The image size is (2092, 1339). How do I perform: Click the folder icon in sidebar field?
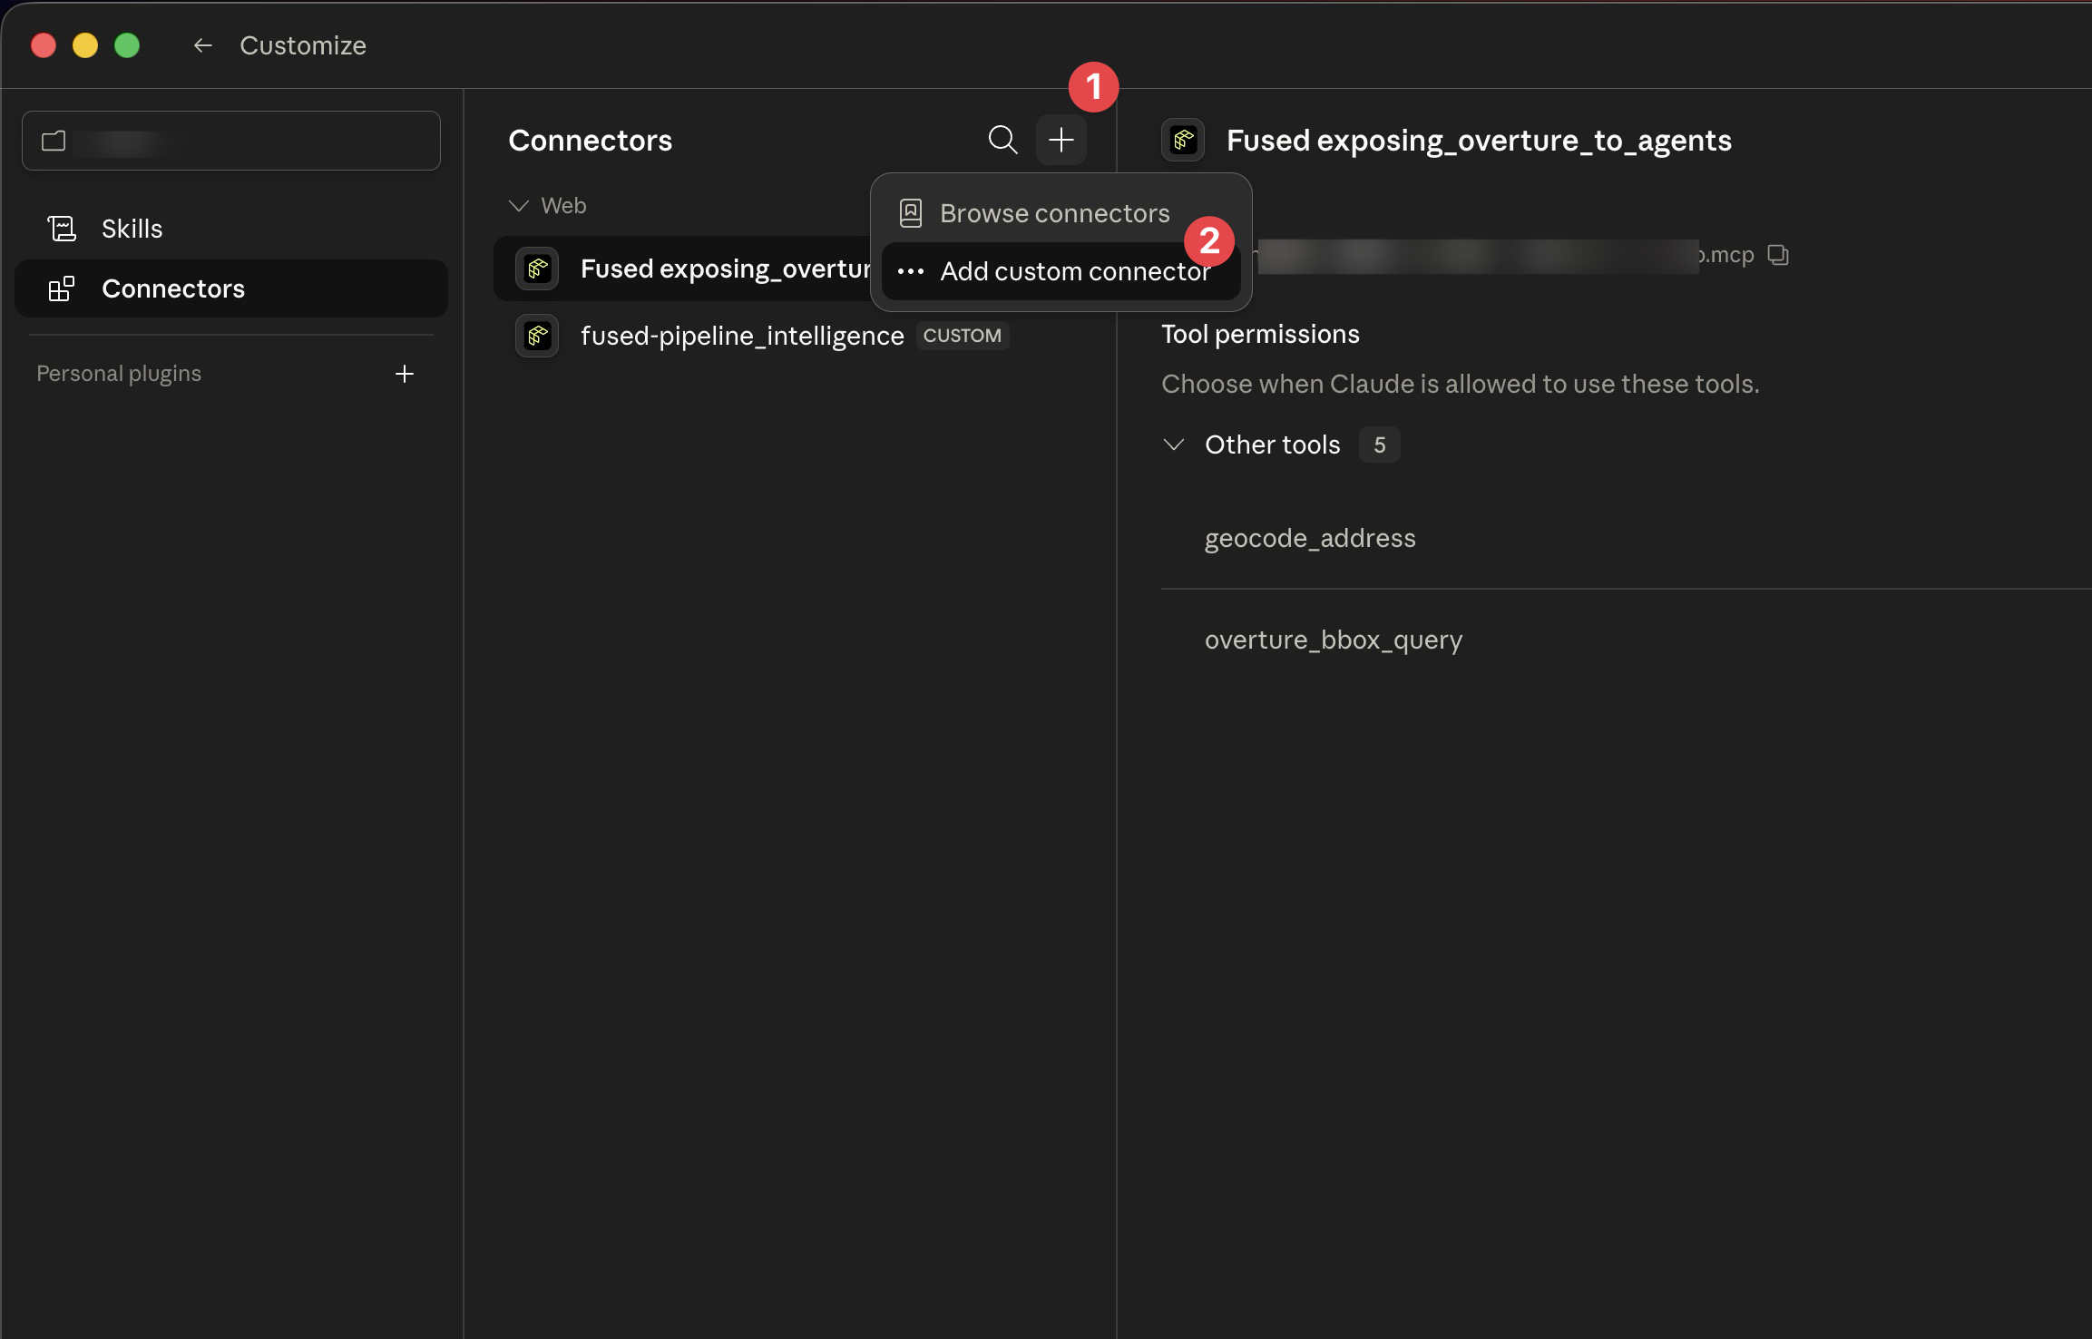54,141
